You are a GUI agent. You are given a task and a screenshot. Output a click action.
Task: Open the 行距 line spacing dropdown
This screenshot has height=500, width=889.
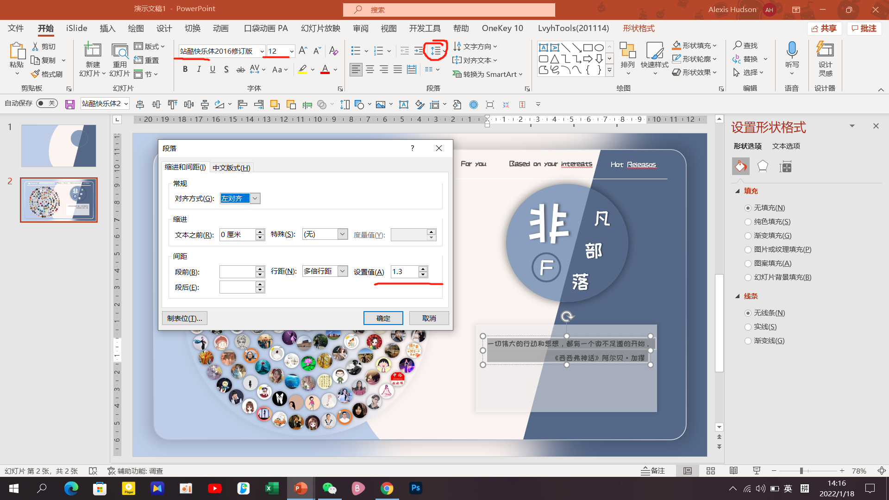click(343, 271)
